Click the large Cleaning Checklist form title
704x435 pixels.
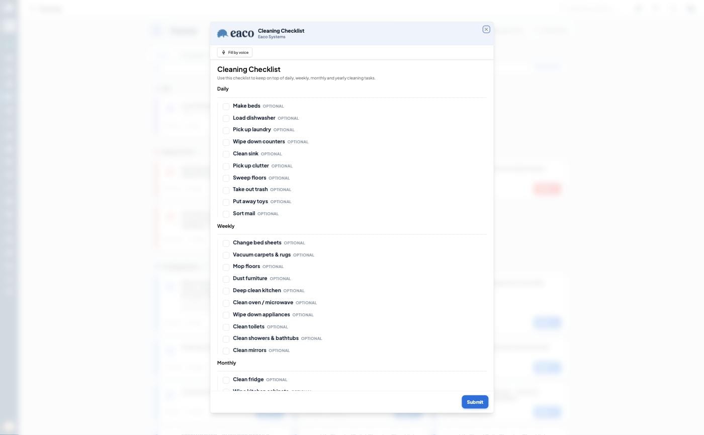[249, 69]
